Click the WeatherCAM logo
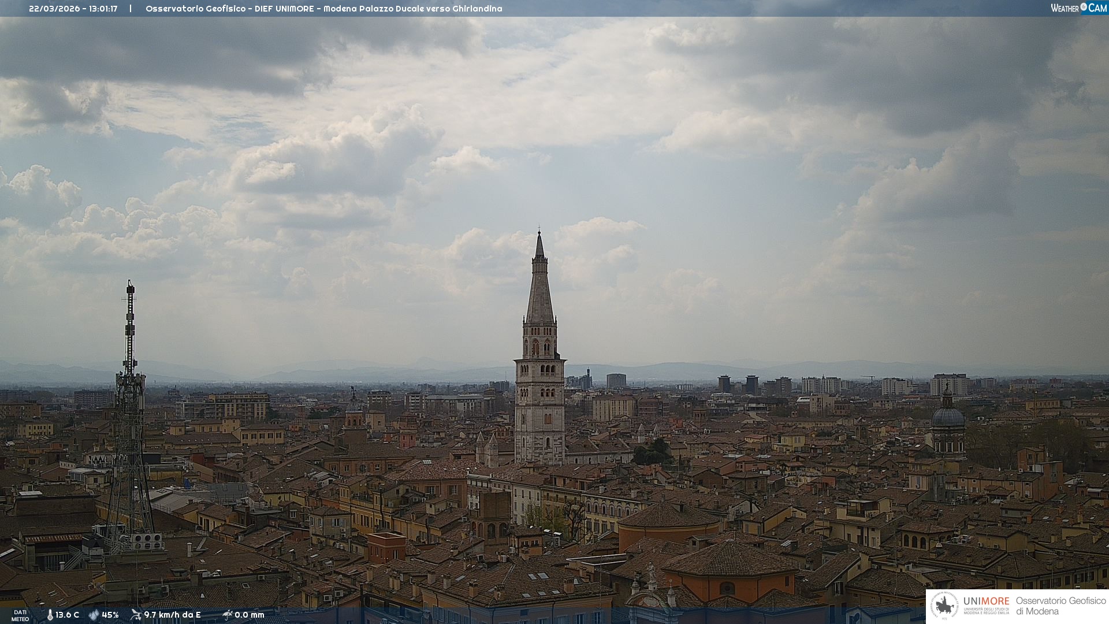Viewport: 1109px width, 624px height. 1078,8
